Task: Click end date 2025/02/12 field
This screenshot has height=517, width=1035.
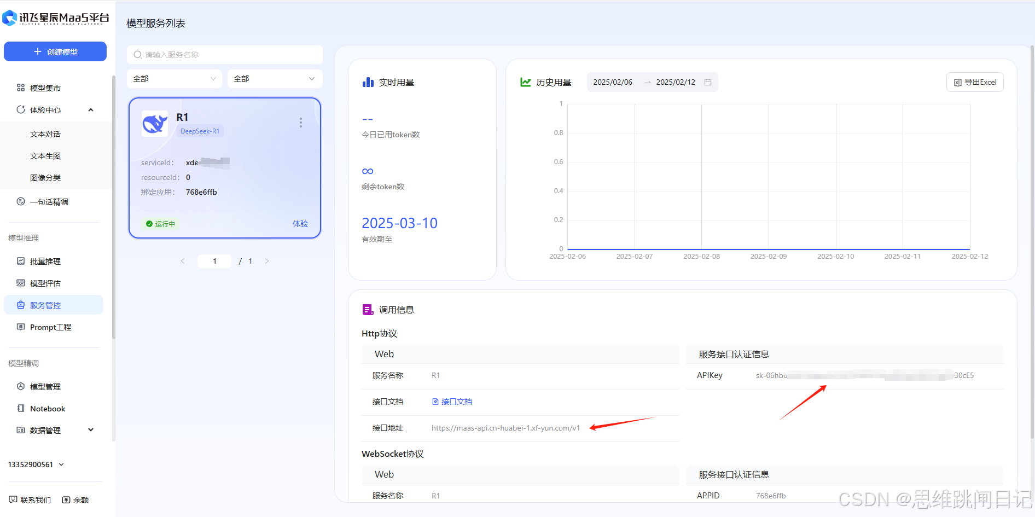Action: pyautogui.click(x=676, y=82)
